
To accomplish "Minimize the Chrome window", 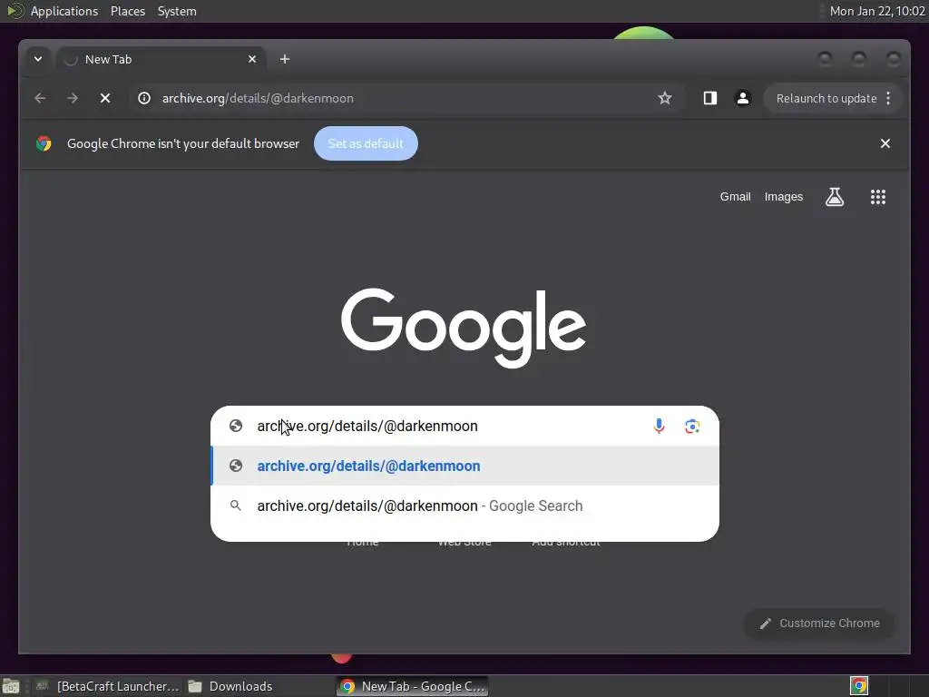I will tap(825, 59).
